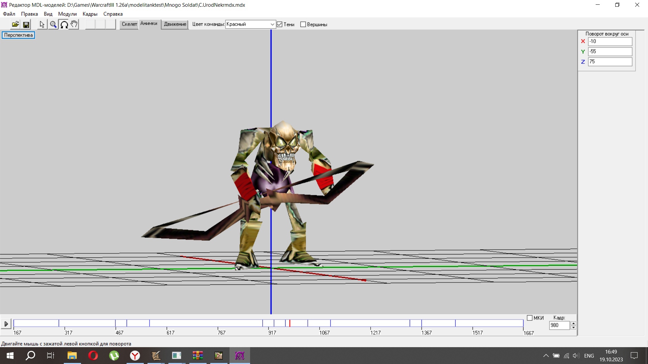648x364 pixels.
Task: Toggle the Тени shadows checkbox
Action: [x=279, y=24]
